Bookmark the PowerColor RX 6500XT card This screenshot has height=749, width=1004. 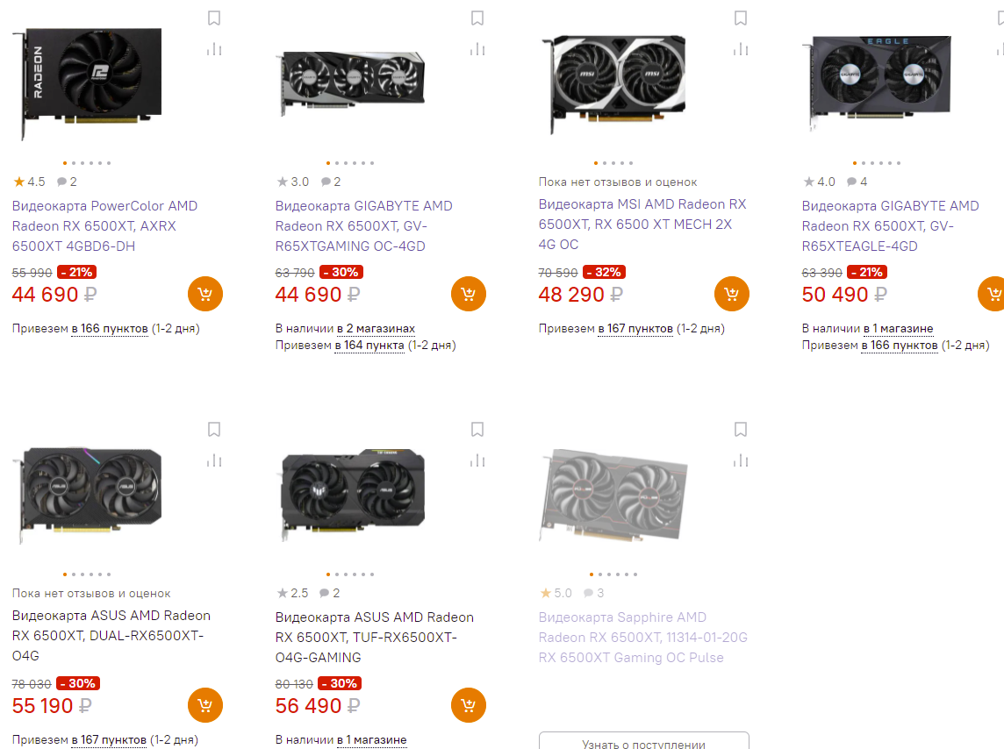tap(214, 18)
